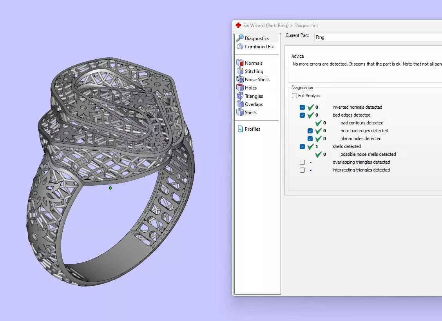Uncheck planar holes detected checkbox

[310, 139]
